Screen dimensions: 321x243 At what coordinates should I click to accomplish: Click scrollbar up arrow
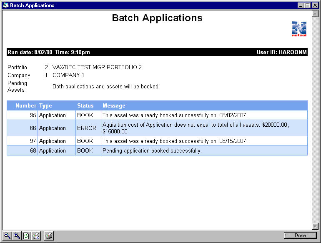[315, 14]
